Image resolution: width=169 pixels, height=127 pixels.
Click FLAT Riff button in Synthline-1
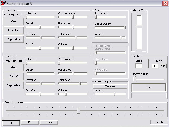click(14, 30)
